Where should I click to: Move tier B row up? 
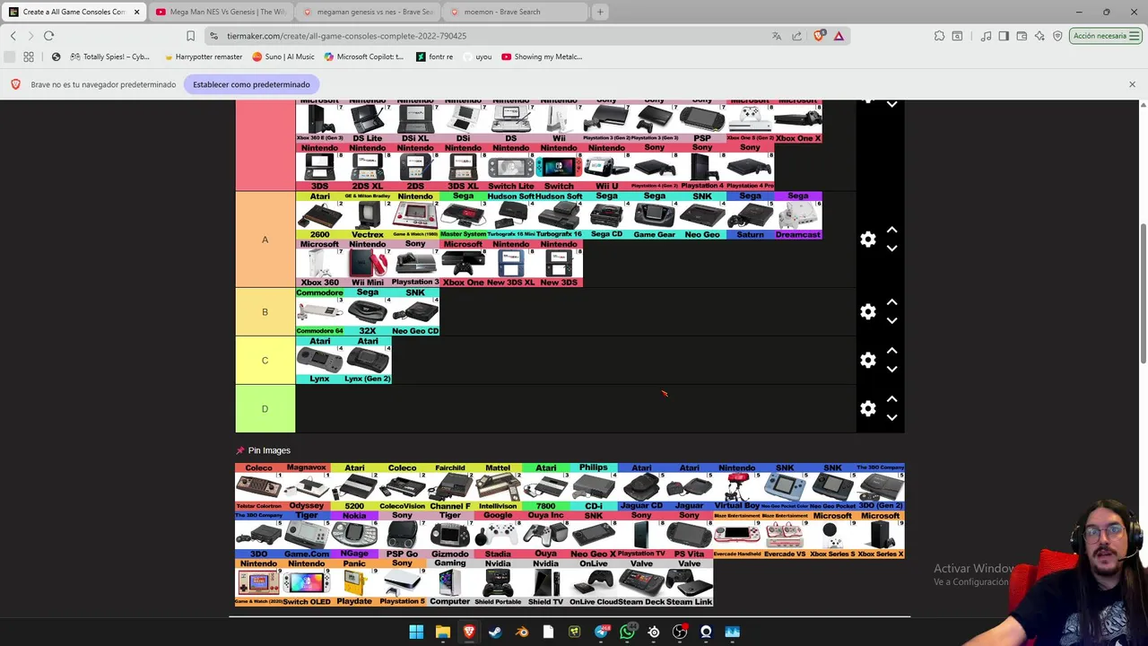point(891,302)
